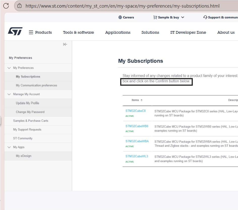Viewport: 238px width, 210px height.
Task: Open the Careers link
Action: pos(128,17)
